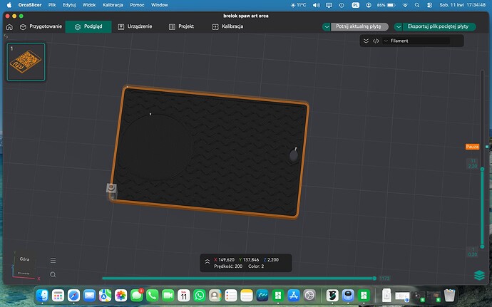Image resolution: width=492 pixels, height=307 pixels.
Task: Adjust the vertical layer slider lower handle
Action: click(482, 246)
